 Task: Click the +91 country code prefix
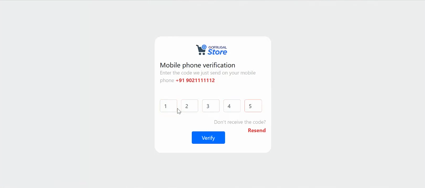(x=180, y=80)
